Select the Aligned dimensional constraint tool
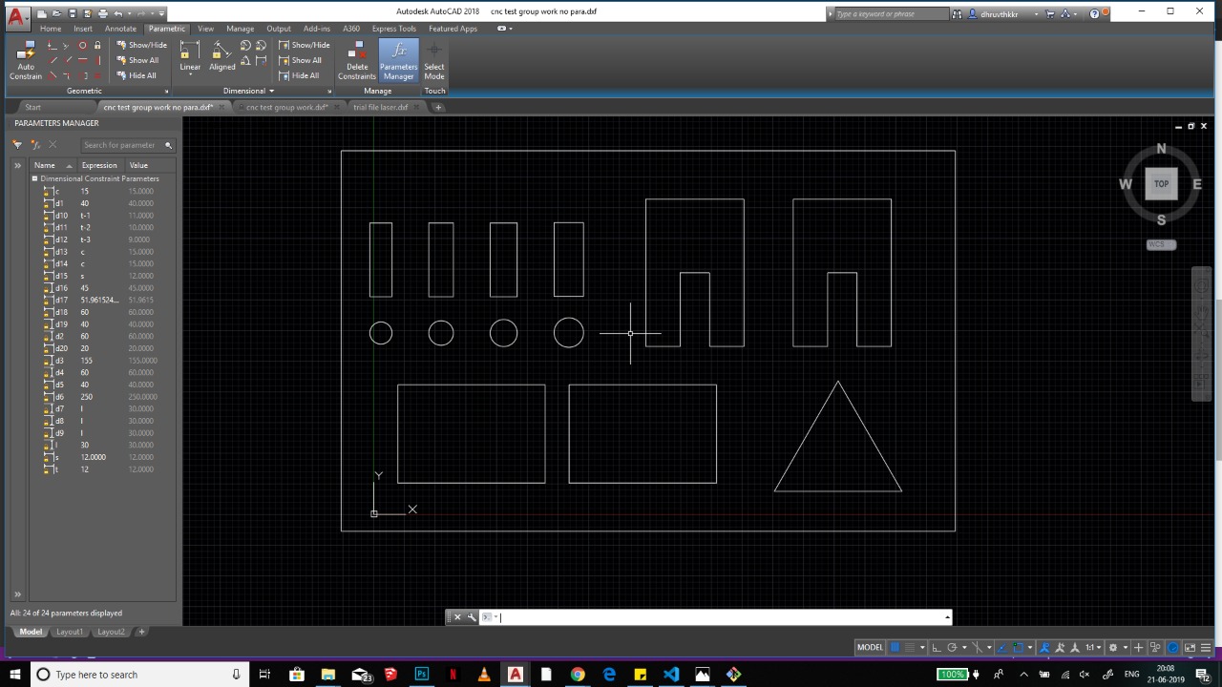 click(221, 57)
